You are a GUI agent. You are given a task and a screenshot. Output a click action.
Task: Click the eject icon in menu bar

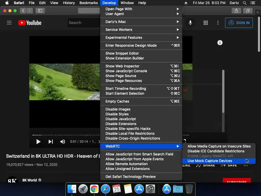(186, 3)
